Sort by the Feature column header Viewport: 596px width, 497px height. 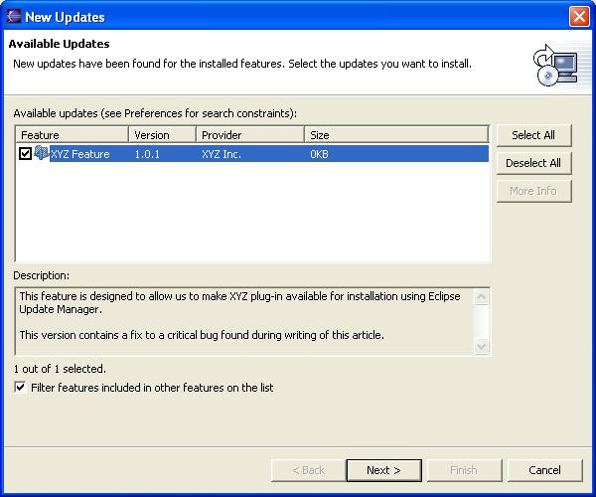(72, 135)
